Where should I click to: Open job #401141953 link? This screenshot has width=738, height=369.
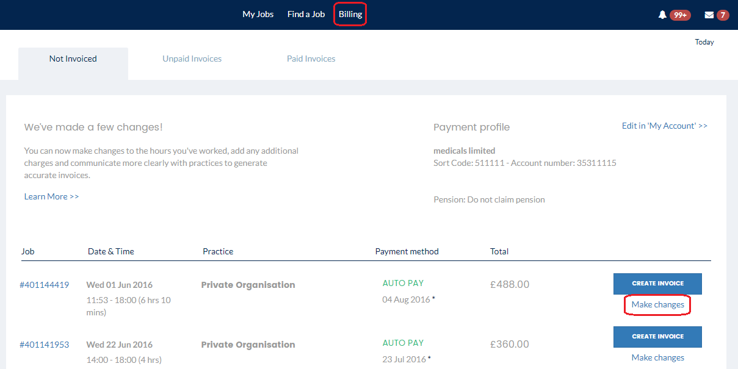tap(45, 345)
